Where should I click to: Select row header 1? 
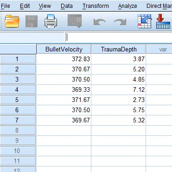click(18, 59)
